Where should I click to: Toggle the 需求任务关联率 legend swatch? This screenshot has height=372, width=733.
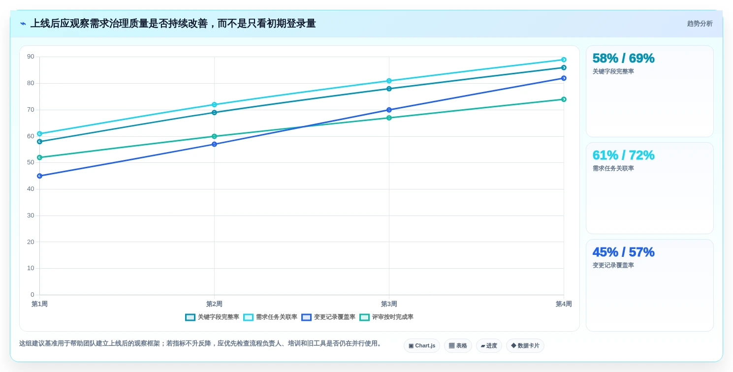pyautogui.click(x=248, y=317)
